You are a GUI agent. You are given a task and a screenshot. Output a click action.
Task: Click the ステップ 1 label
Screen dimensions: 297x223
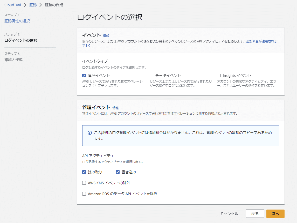pos(12,15)
